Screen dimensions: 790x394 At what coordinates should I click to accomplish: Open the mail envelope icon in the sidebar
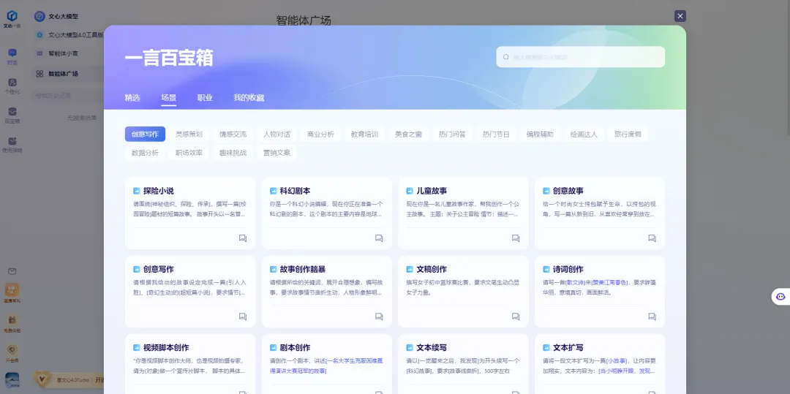(12, 272)
